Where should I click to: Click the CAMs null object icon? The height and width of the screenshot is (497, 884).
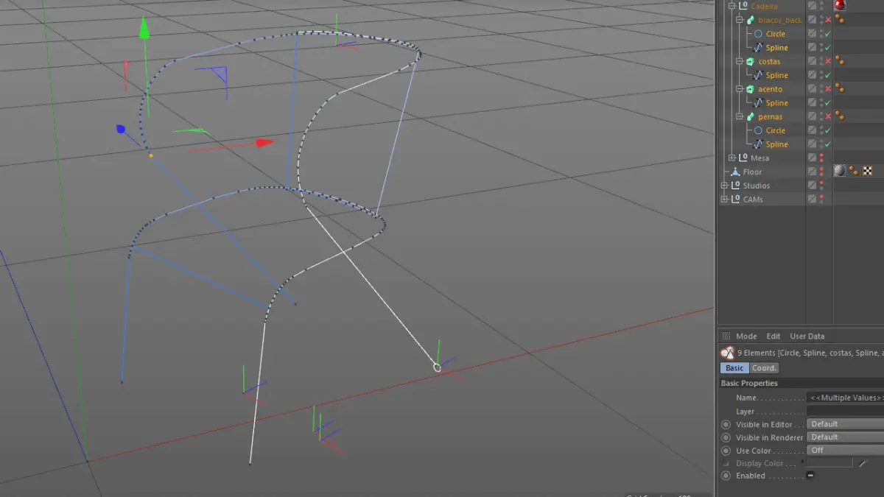pyautogui.click(x=735, y=200)
